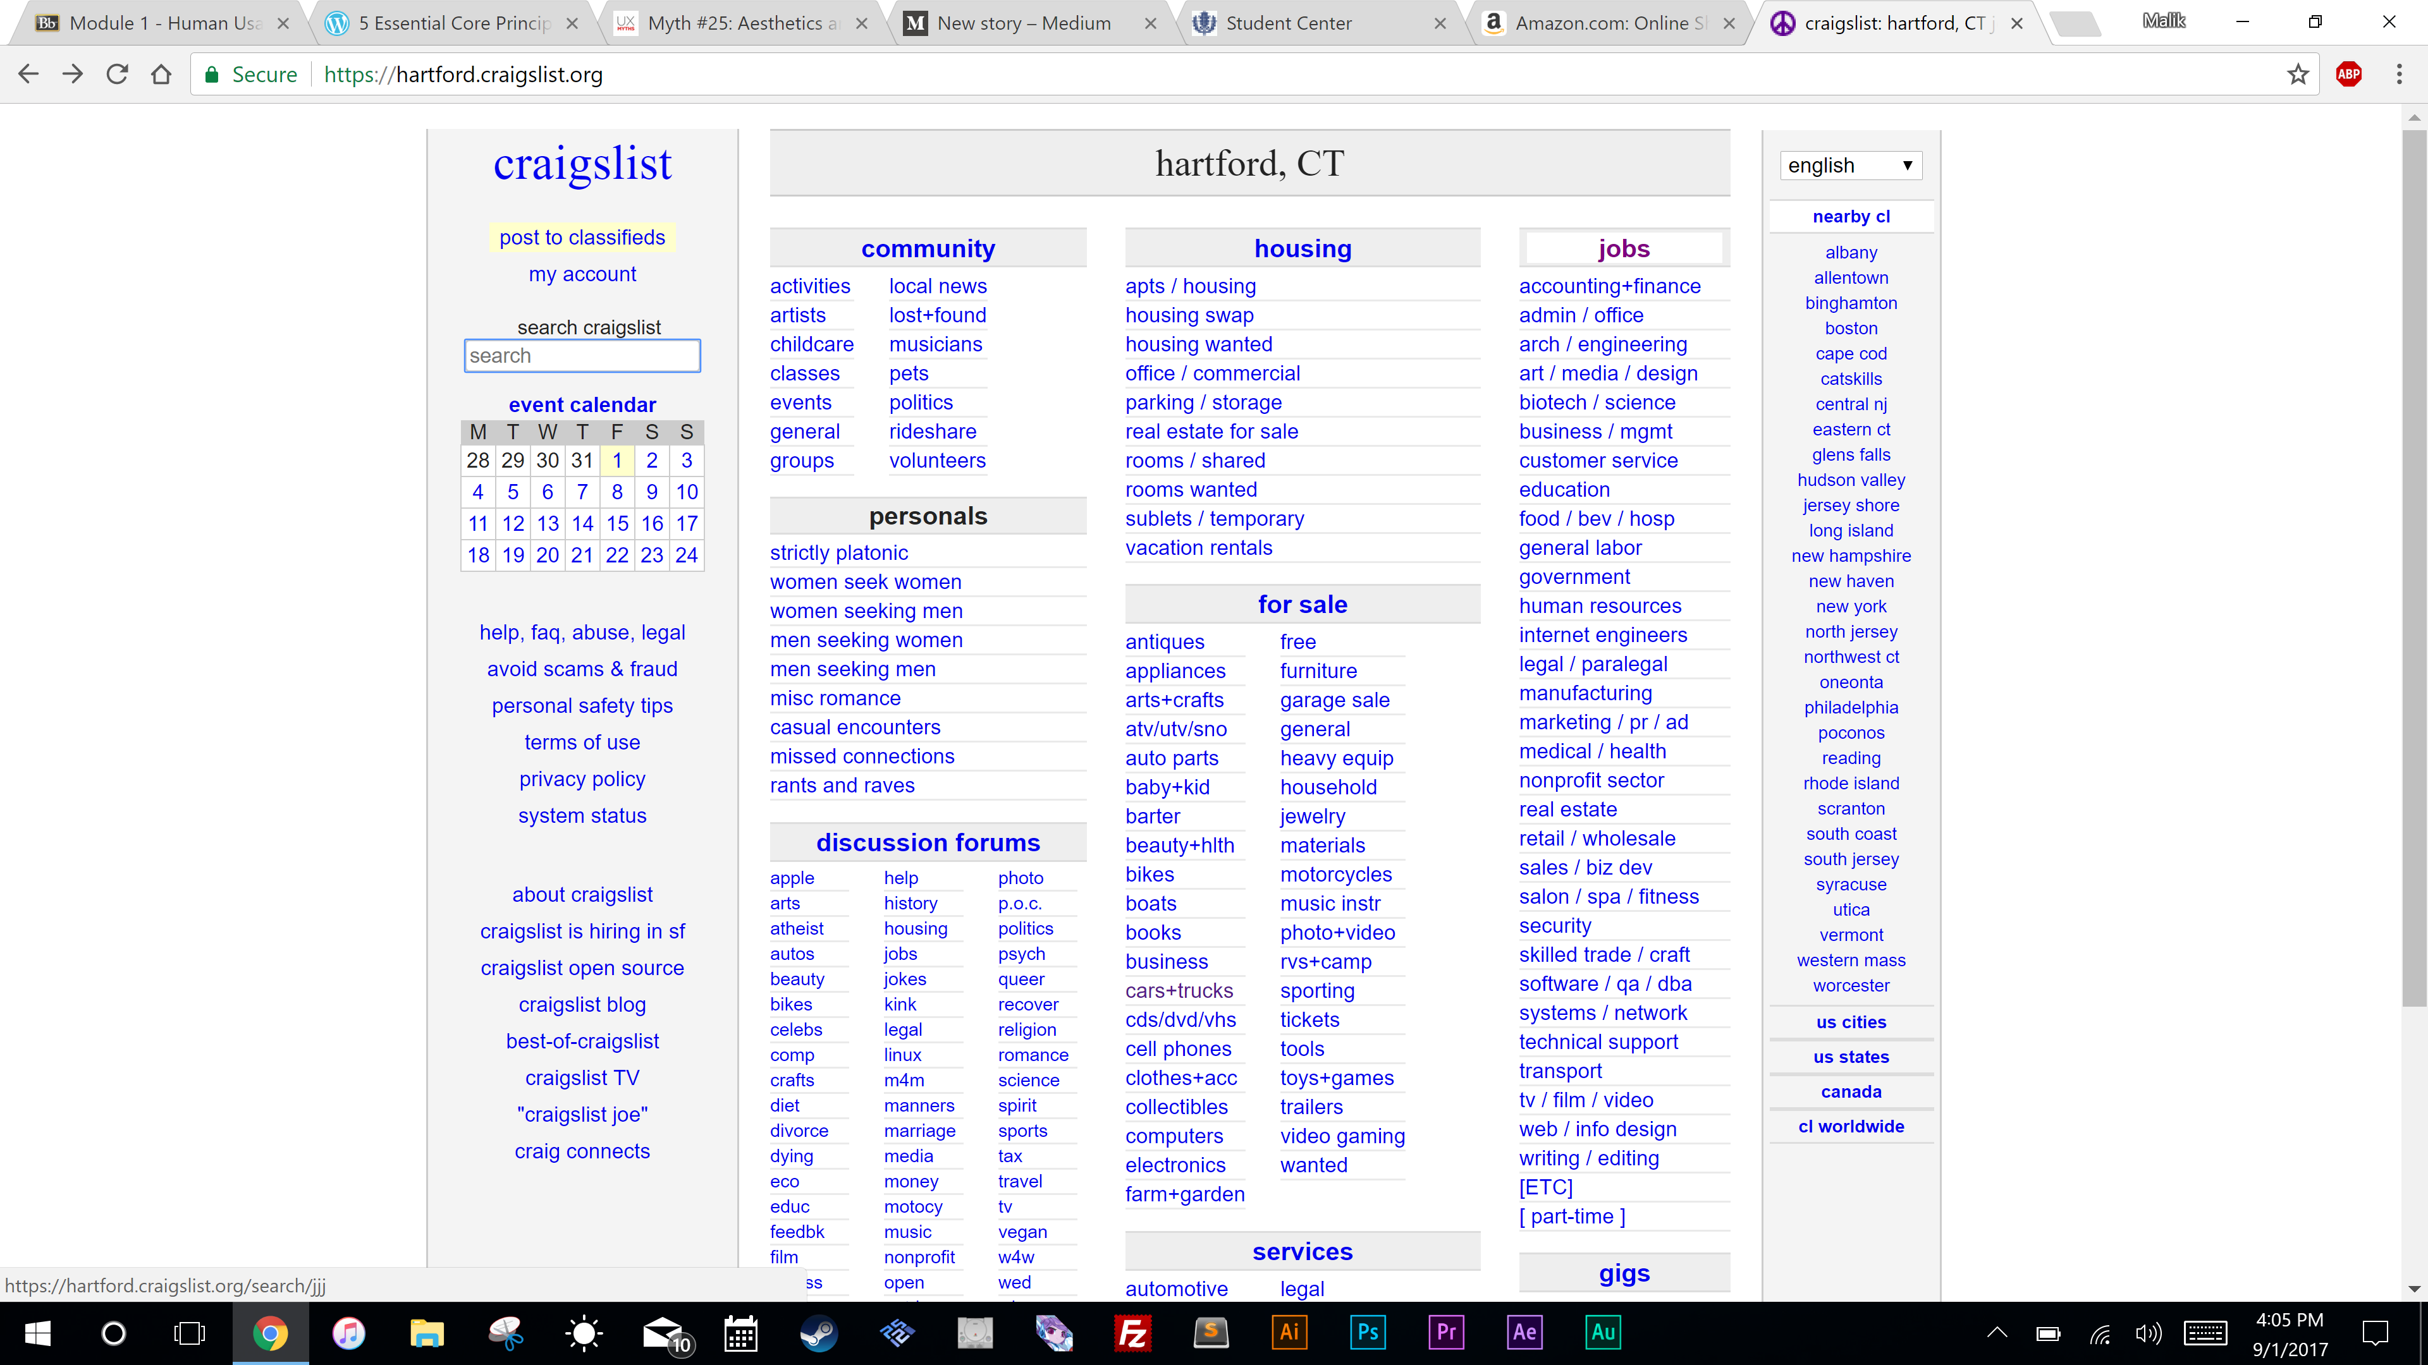Click the search craigslist input field

point(582,356)
